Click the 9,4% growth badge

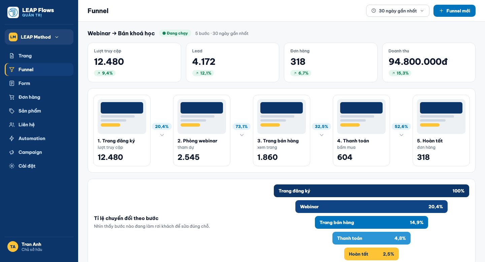tap(105, 73)
